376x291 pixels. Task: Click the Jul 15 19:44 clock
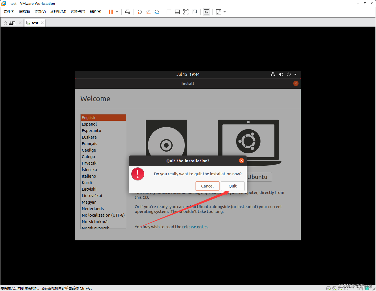coord(188,74)
